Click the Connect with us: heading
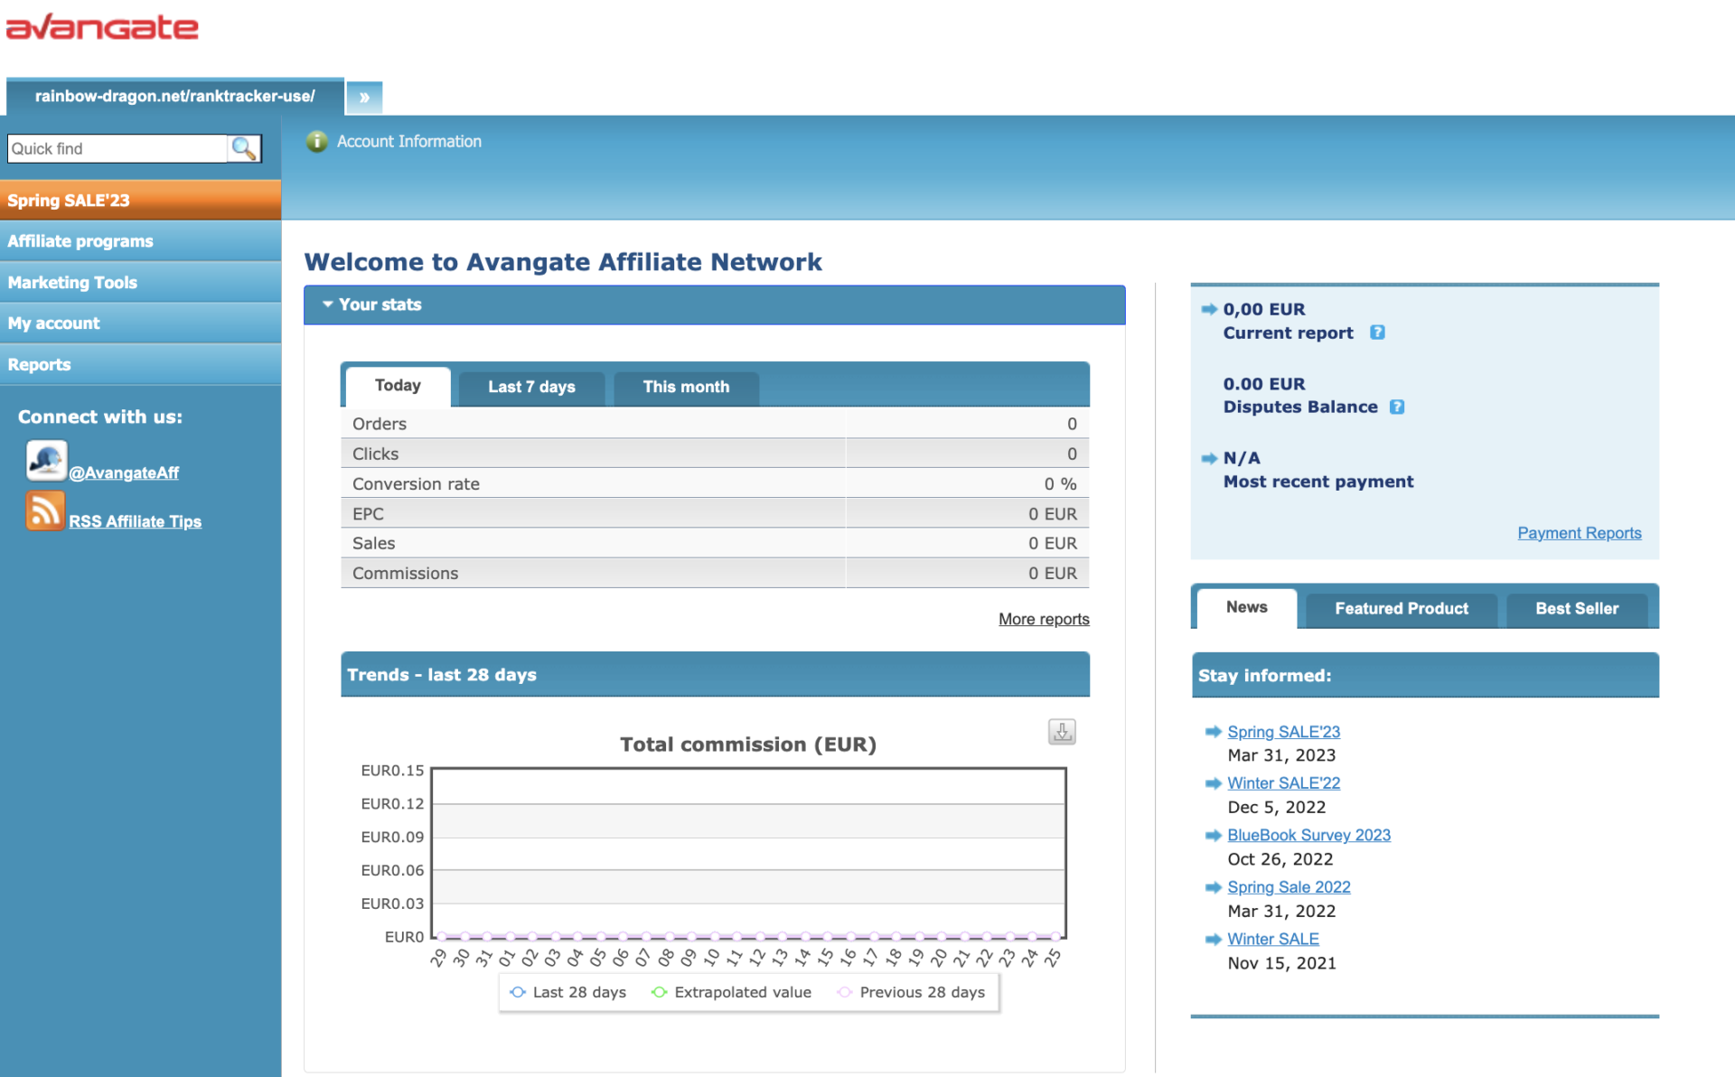This screenshot has width=1735, height=1077. [x=100, y=417]
